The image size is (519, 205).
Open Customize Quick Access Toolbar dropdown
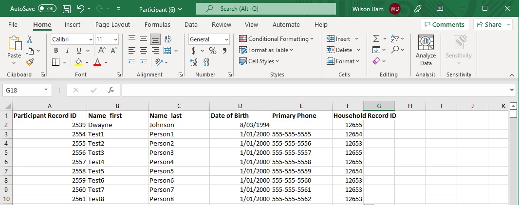click(118, 9)
